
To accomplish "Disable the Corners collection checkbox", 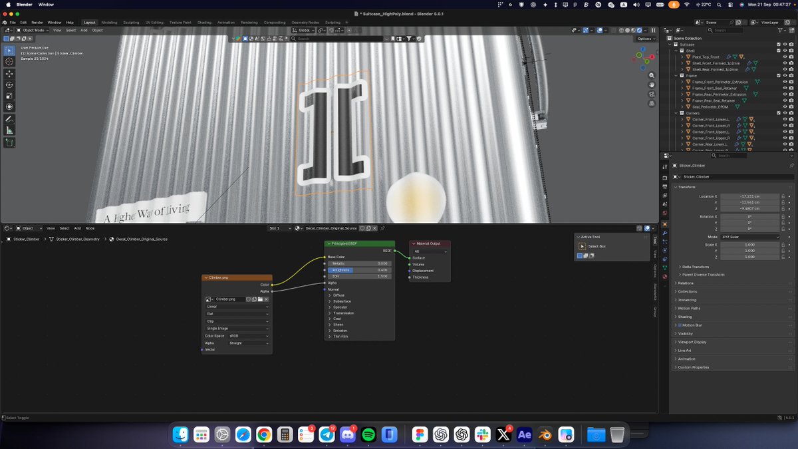I will (x=779, y=113).
